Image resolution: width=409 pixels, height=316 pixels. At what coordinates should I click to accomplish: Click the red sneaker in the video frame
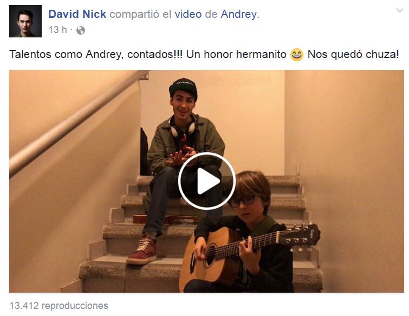tap(142, 251)
